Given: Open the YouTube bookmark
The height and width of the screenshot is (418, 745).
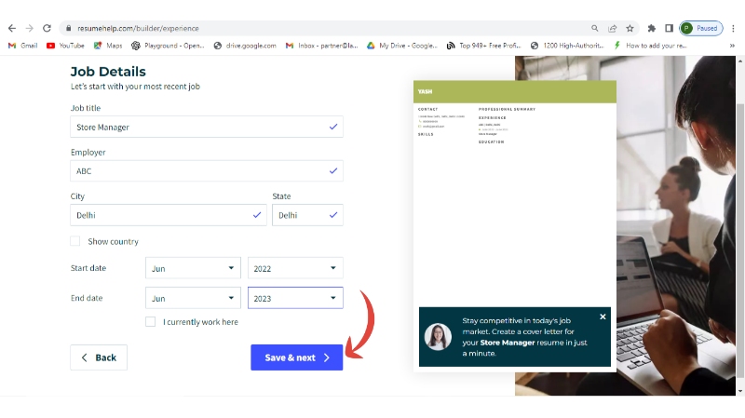Looking at the screenshot, I should click(x=65, y=45).
